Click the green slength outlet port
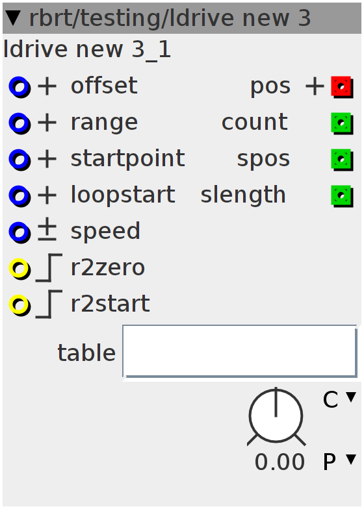 pos(342,196)
